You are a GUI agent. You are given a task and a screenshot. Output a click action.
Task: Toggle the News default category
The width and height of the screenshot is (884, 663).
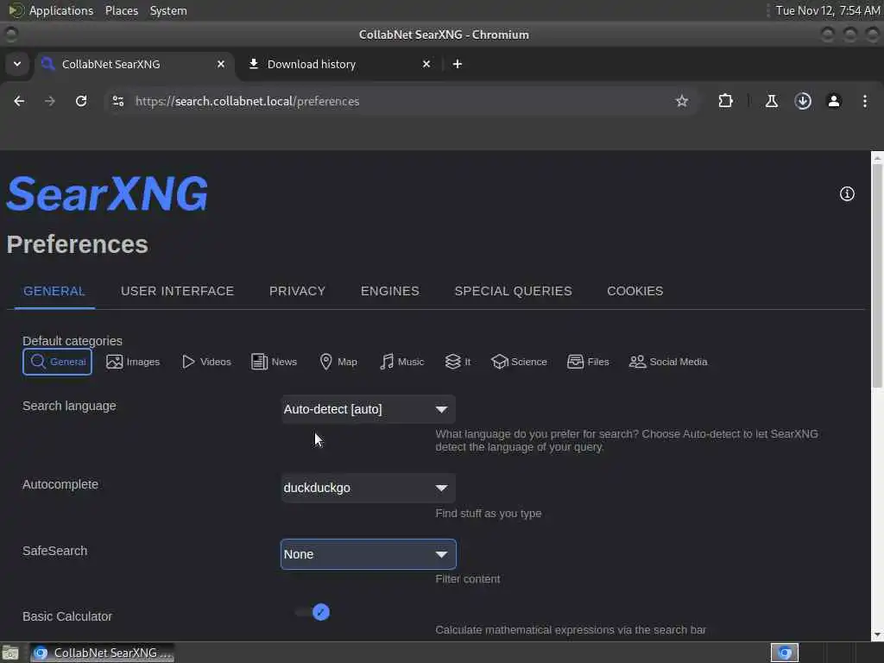[x=274, y=362]
